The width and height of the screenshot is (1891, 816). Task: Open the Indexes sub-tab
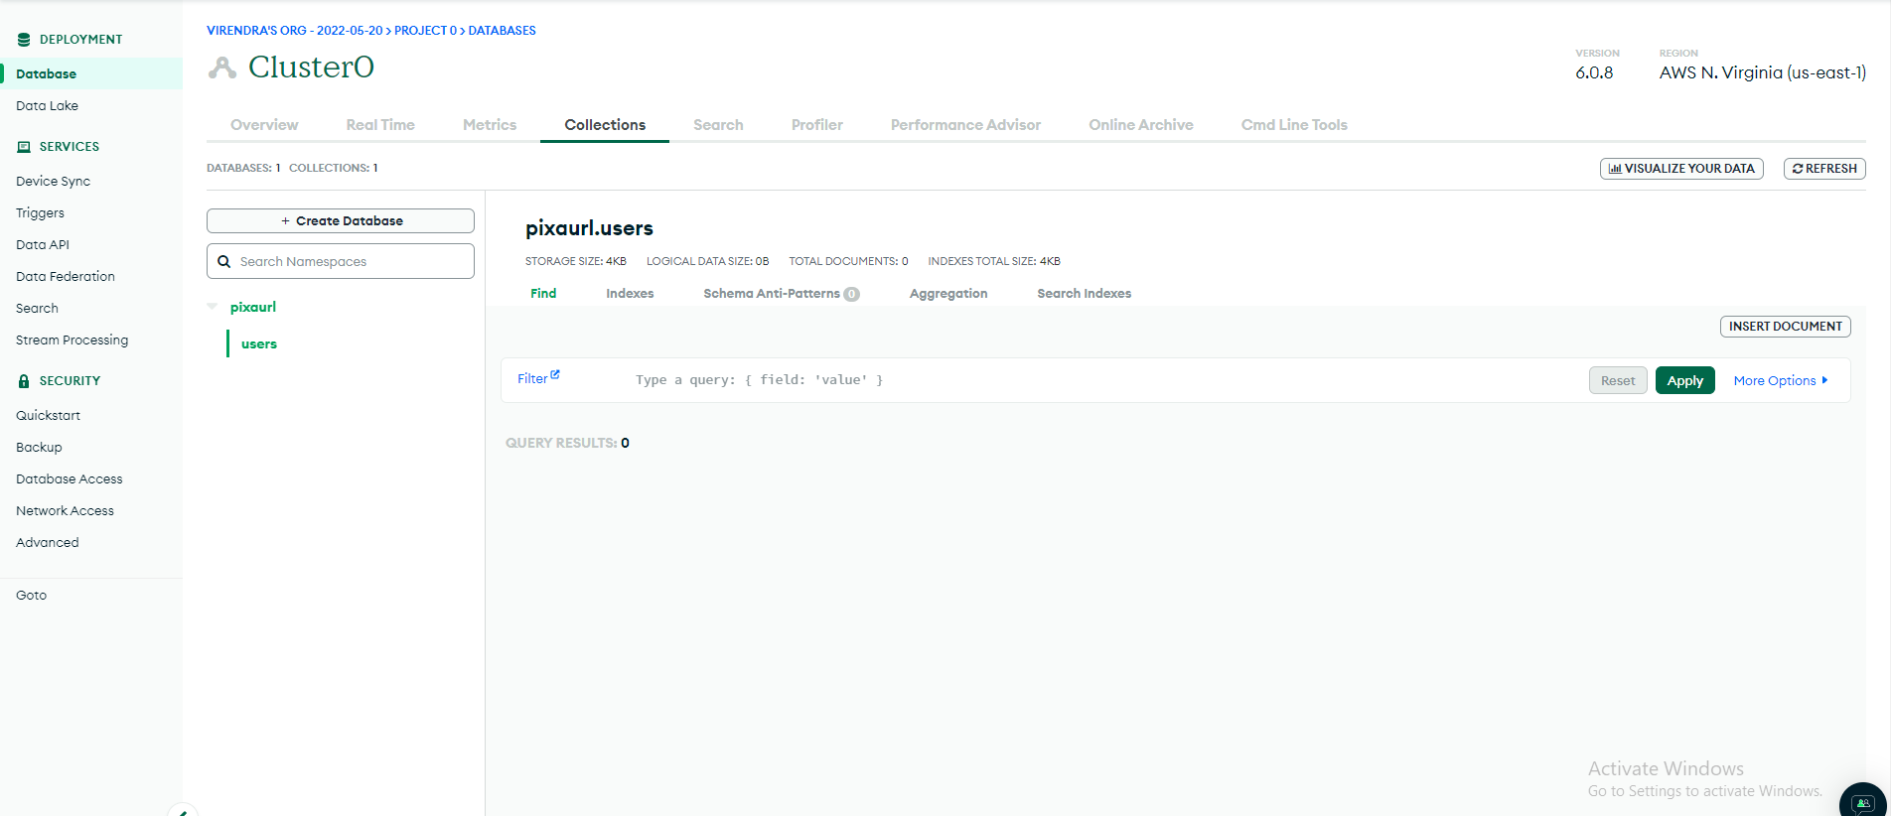pos(630,294)
